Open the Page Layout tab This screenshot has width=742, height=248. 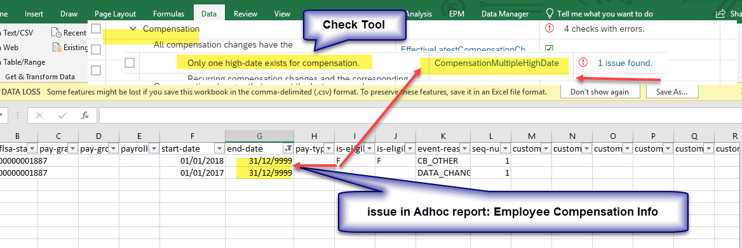(115, 14)
